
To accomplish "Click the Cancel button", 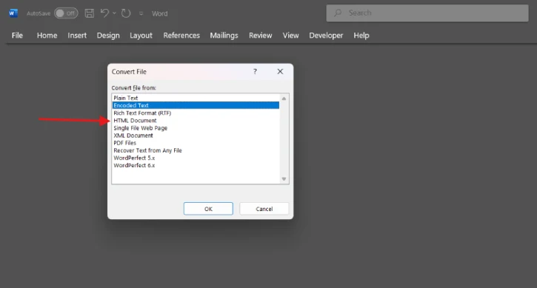I will pos(264,209).
